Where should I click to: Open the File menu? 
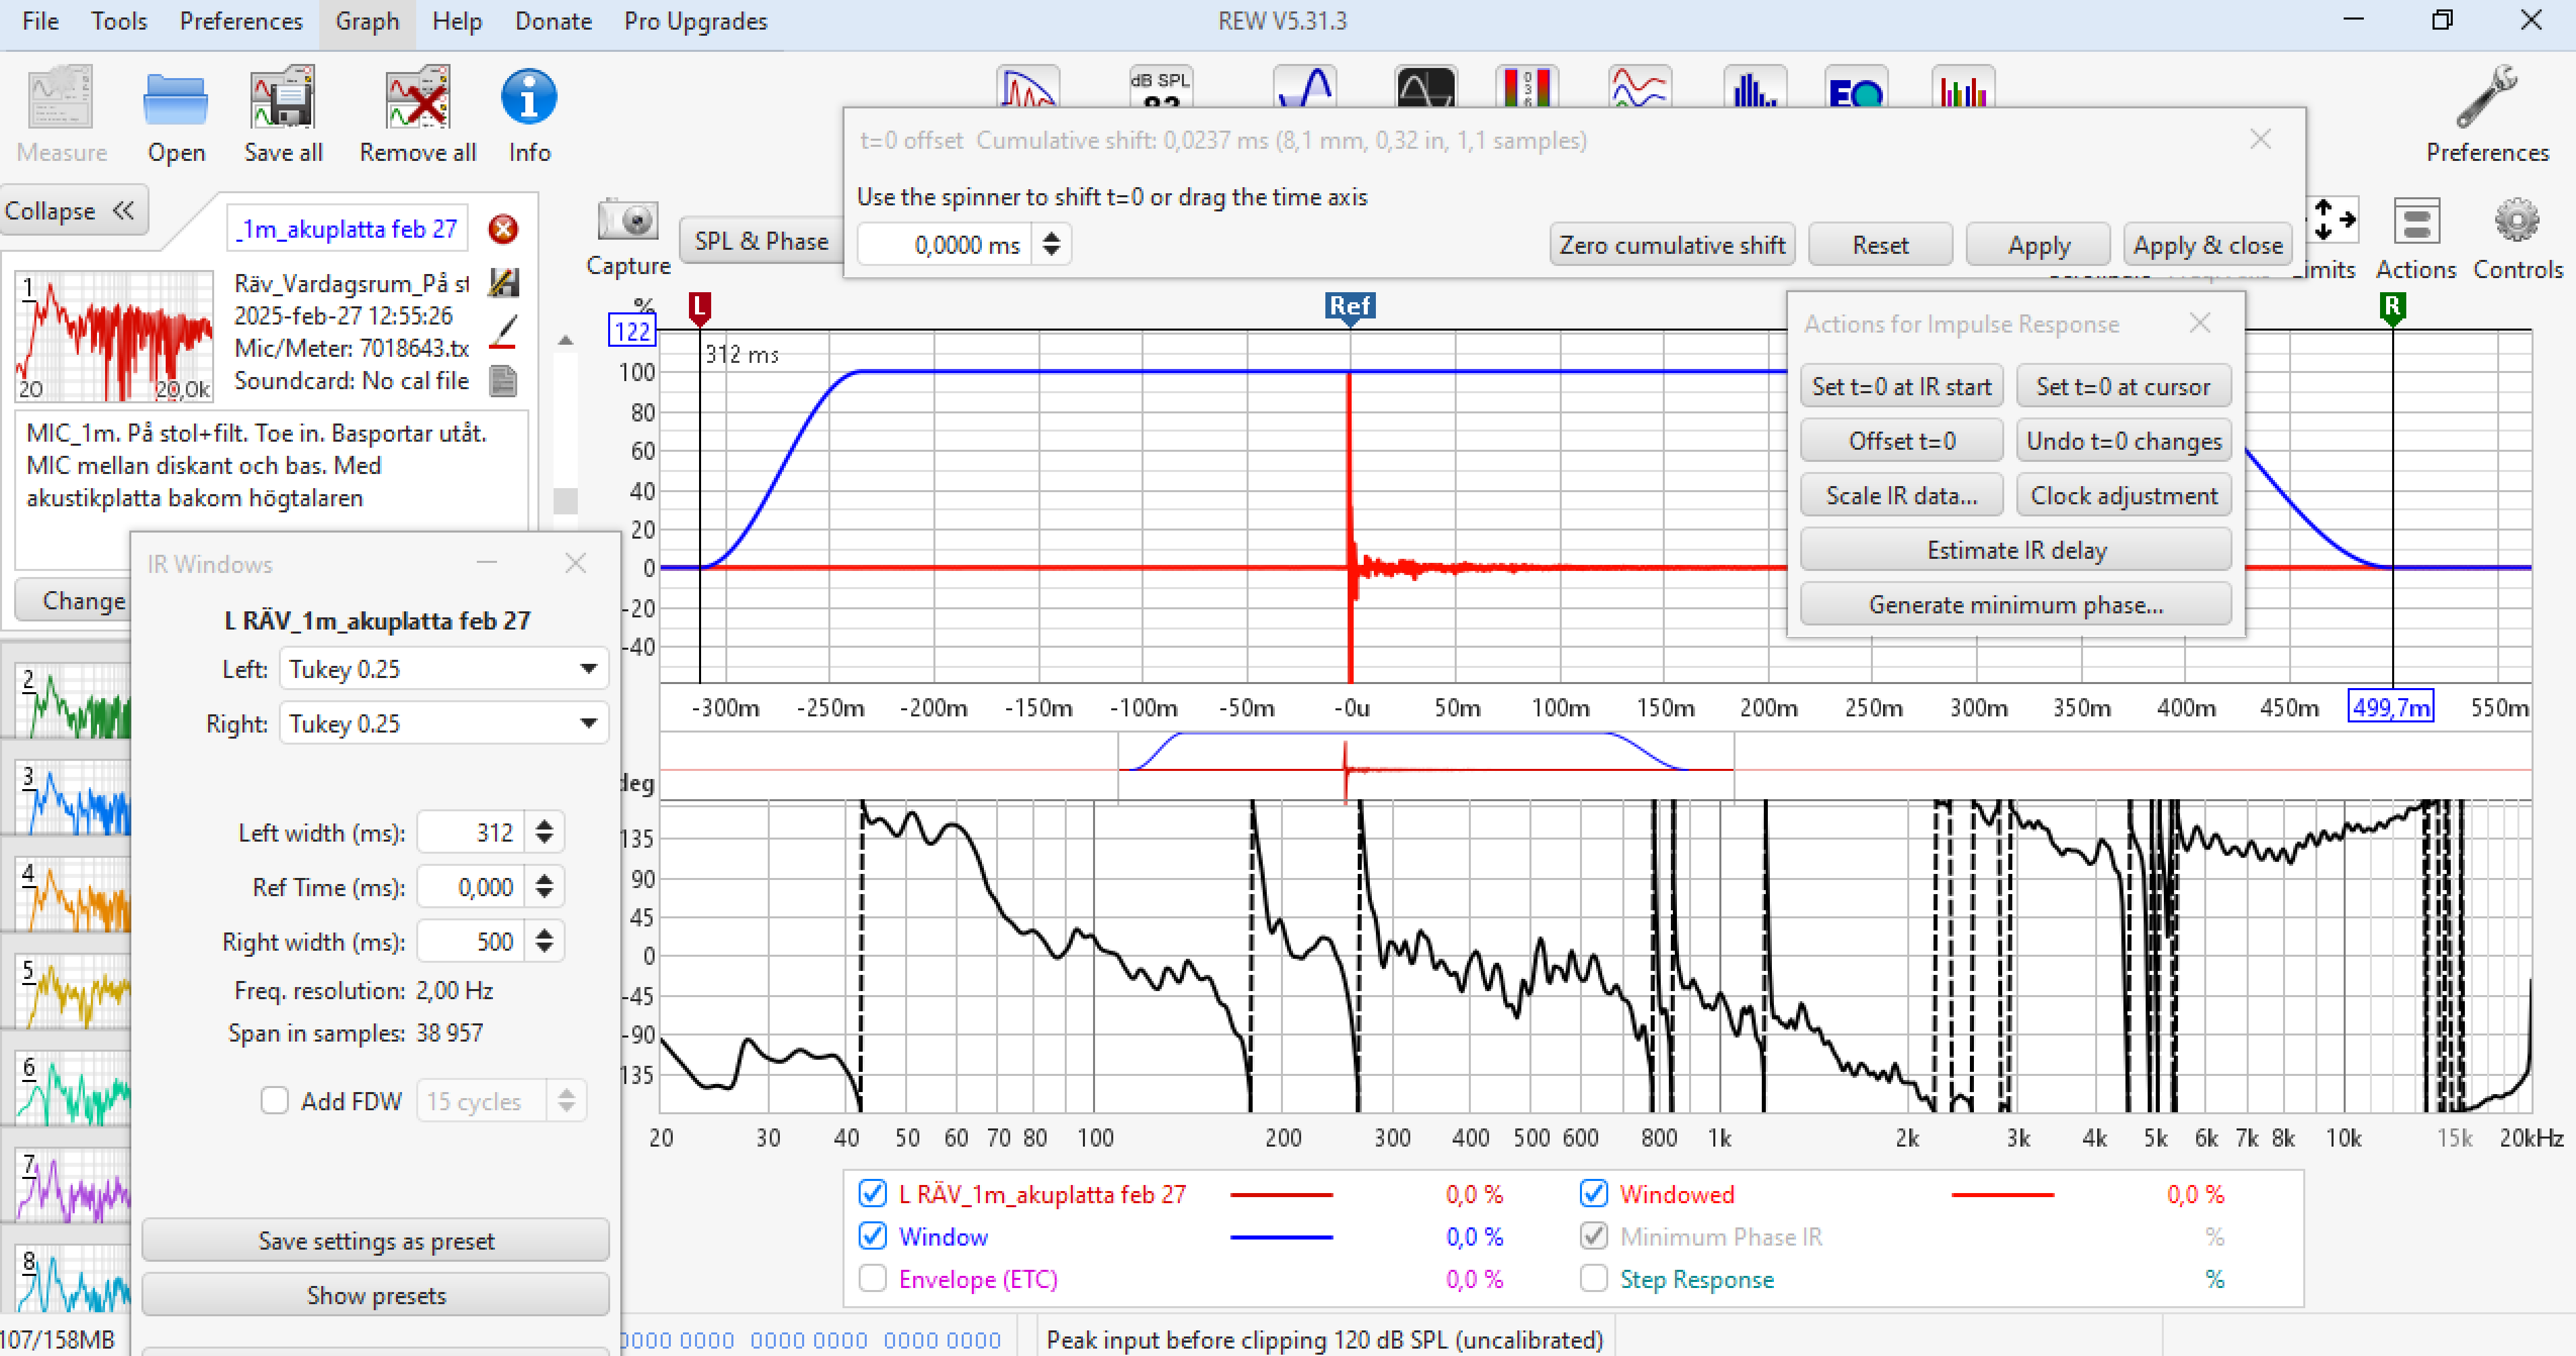click(40, 21)
